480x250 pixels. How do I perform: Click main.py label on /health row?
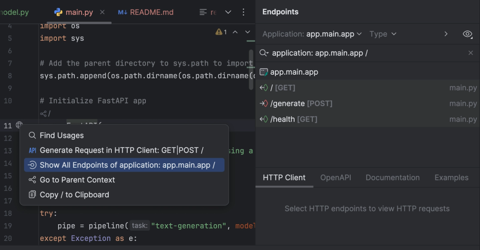point(463,119)
